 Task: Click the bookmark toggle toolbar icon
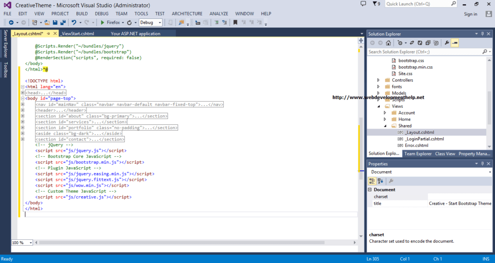pyautogui.click(x=235, y=22)
